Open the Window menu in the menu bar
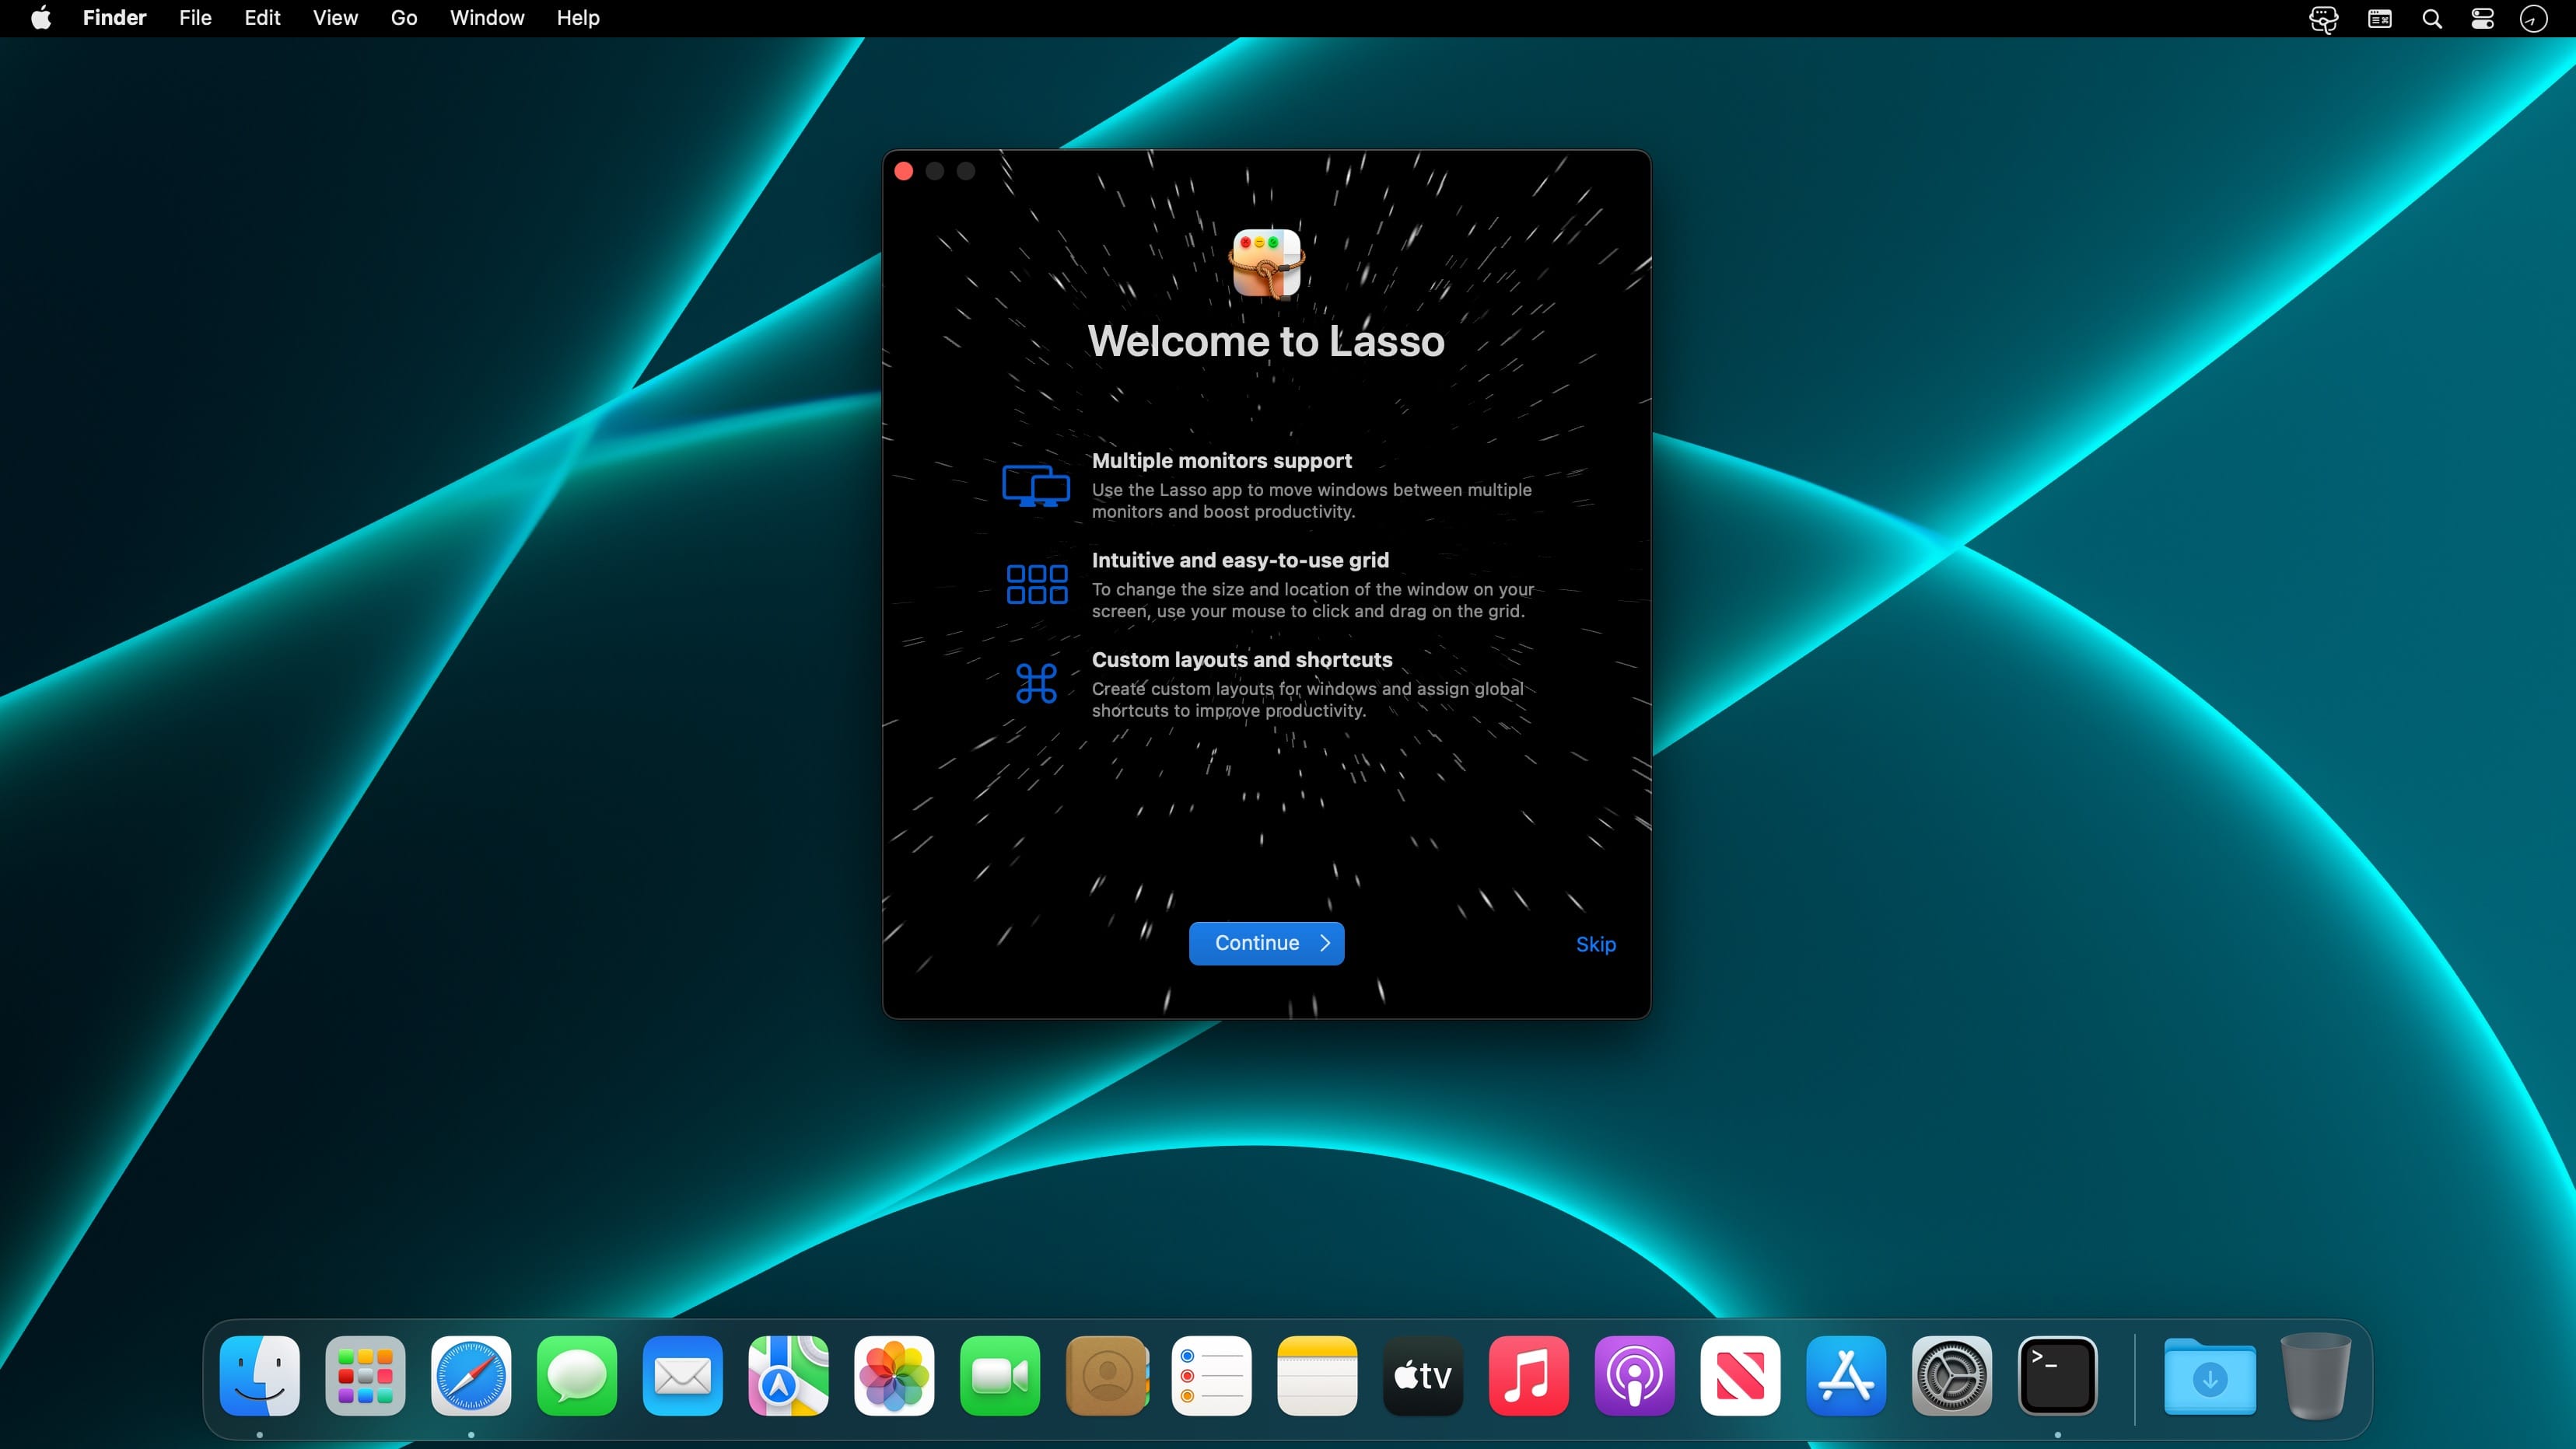Image resolution: width=2576 pixels, height=1449 pixels. 487,18
